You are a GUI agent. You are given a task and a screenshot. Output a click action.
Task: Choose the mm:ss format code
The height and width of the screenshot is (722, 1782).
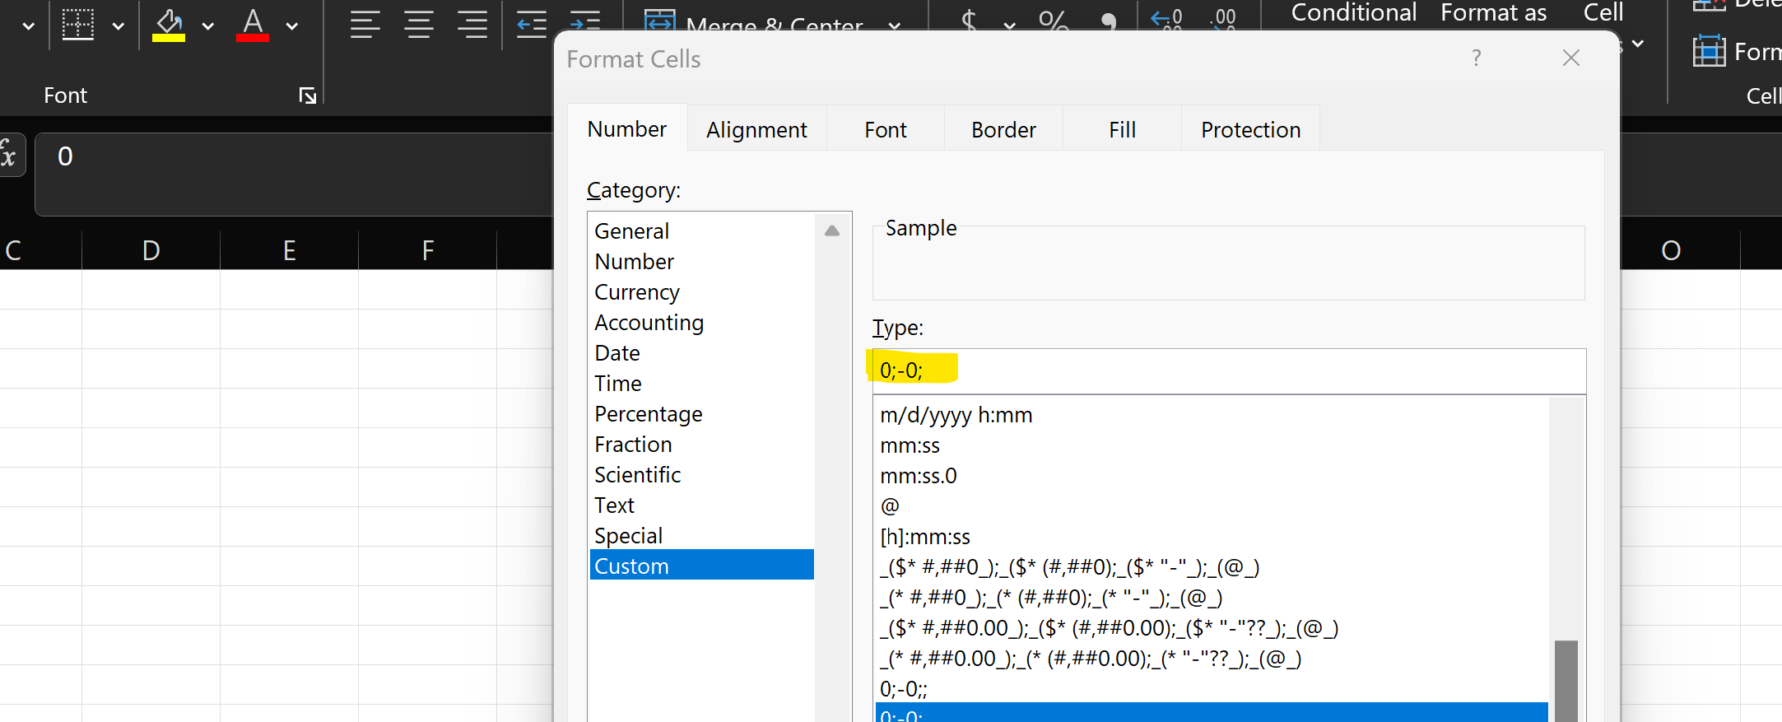coord(1212,445)
